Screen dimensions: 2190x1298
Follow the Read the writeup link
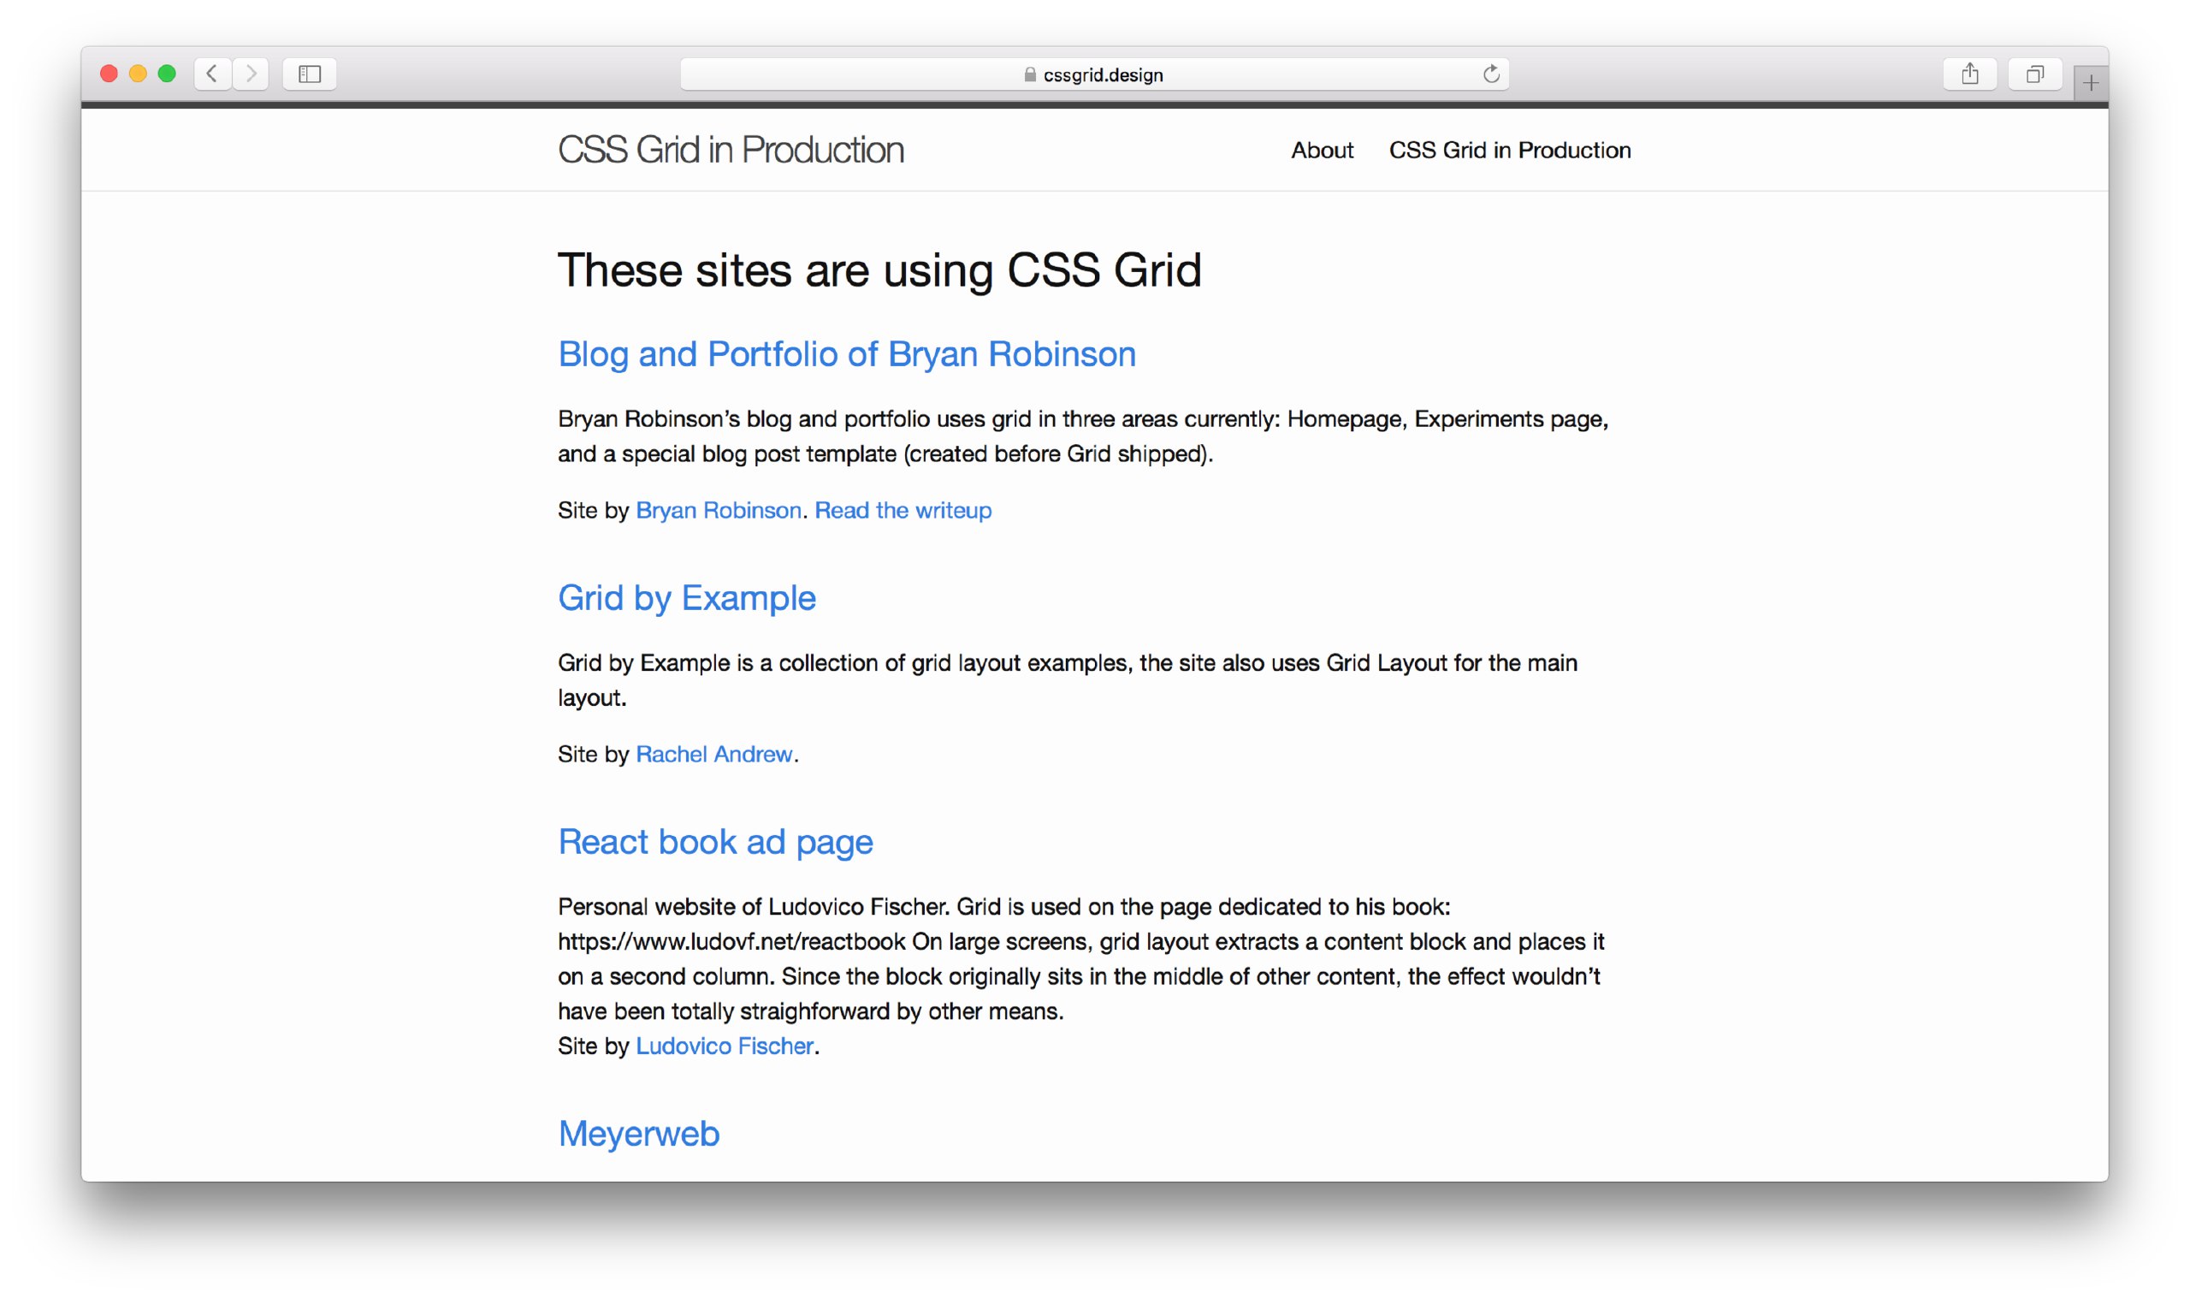coord(903,510)
